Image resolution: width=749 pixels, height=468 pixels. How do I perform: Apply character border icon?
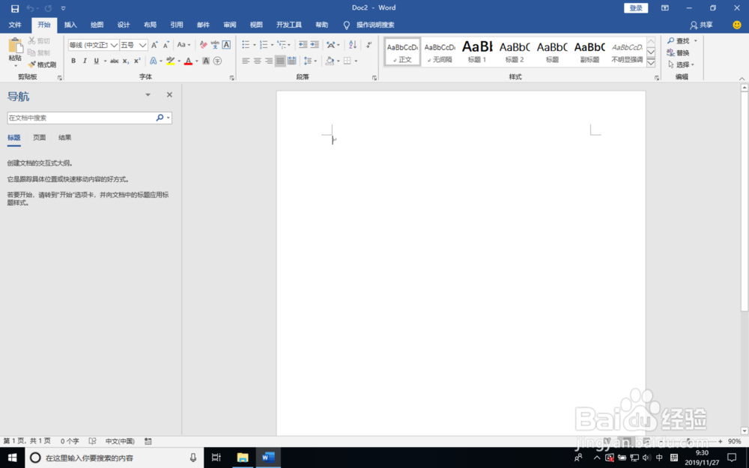pyautogui.click(x=226, y=45)
